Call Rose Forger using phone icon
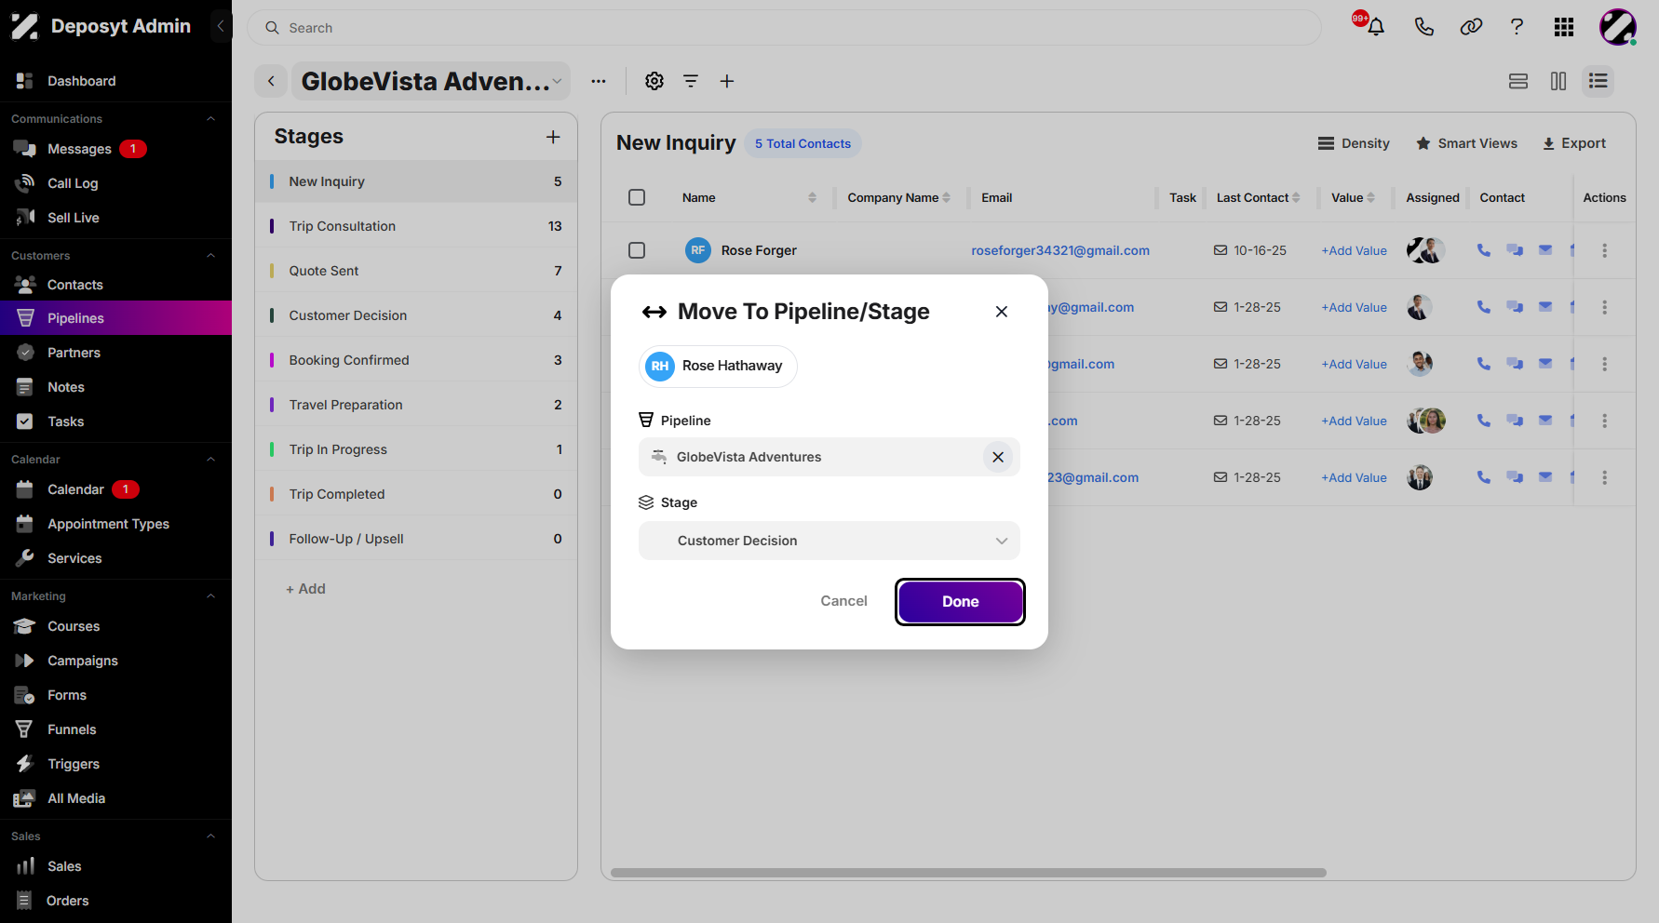Screen dimensions: 1659x923 1484,250
